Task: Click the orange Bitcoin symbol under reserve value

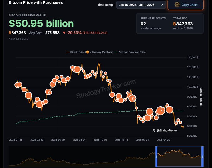Action: coord(10,33)
